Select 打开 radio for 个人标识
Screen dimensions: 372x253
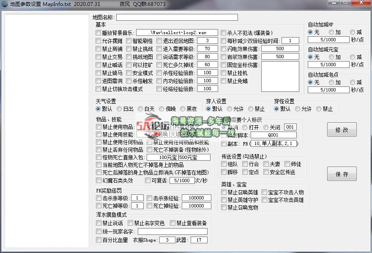pyautogui.click(x=245, y=127)
